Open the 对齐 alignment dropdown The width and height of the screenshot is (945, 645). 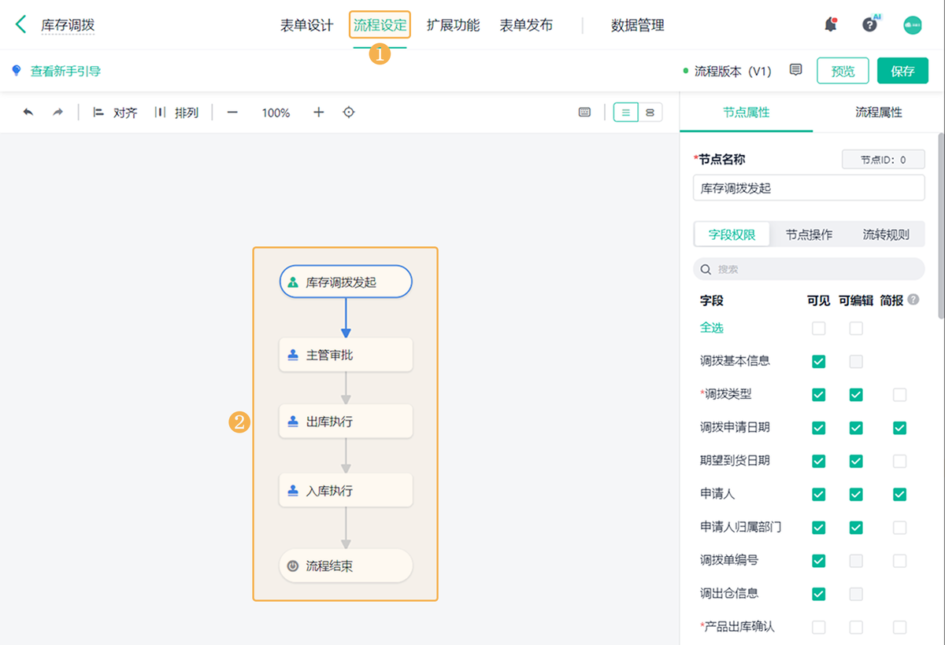pyautogui.click(x=115, y=112)
